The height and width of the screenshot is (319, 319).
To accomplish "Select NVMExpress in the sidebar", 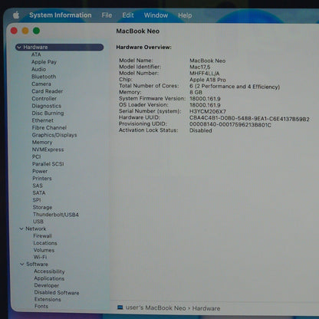I will pyautogui.click(x=48, y=150).
